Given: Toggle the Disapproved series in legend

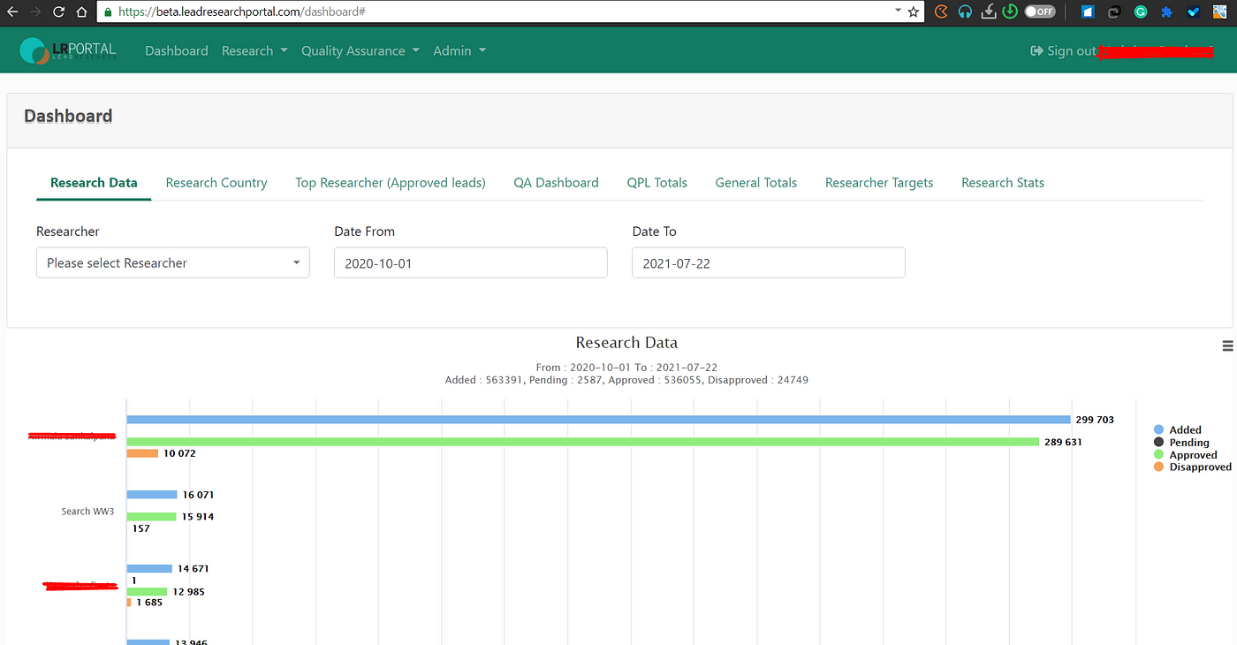Looking at the screenshot, I should [x=1192, y=467].
